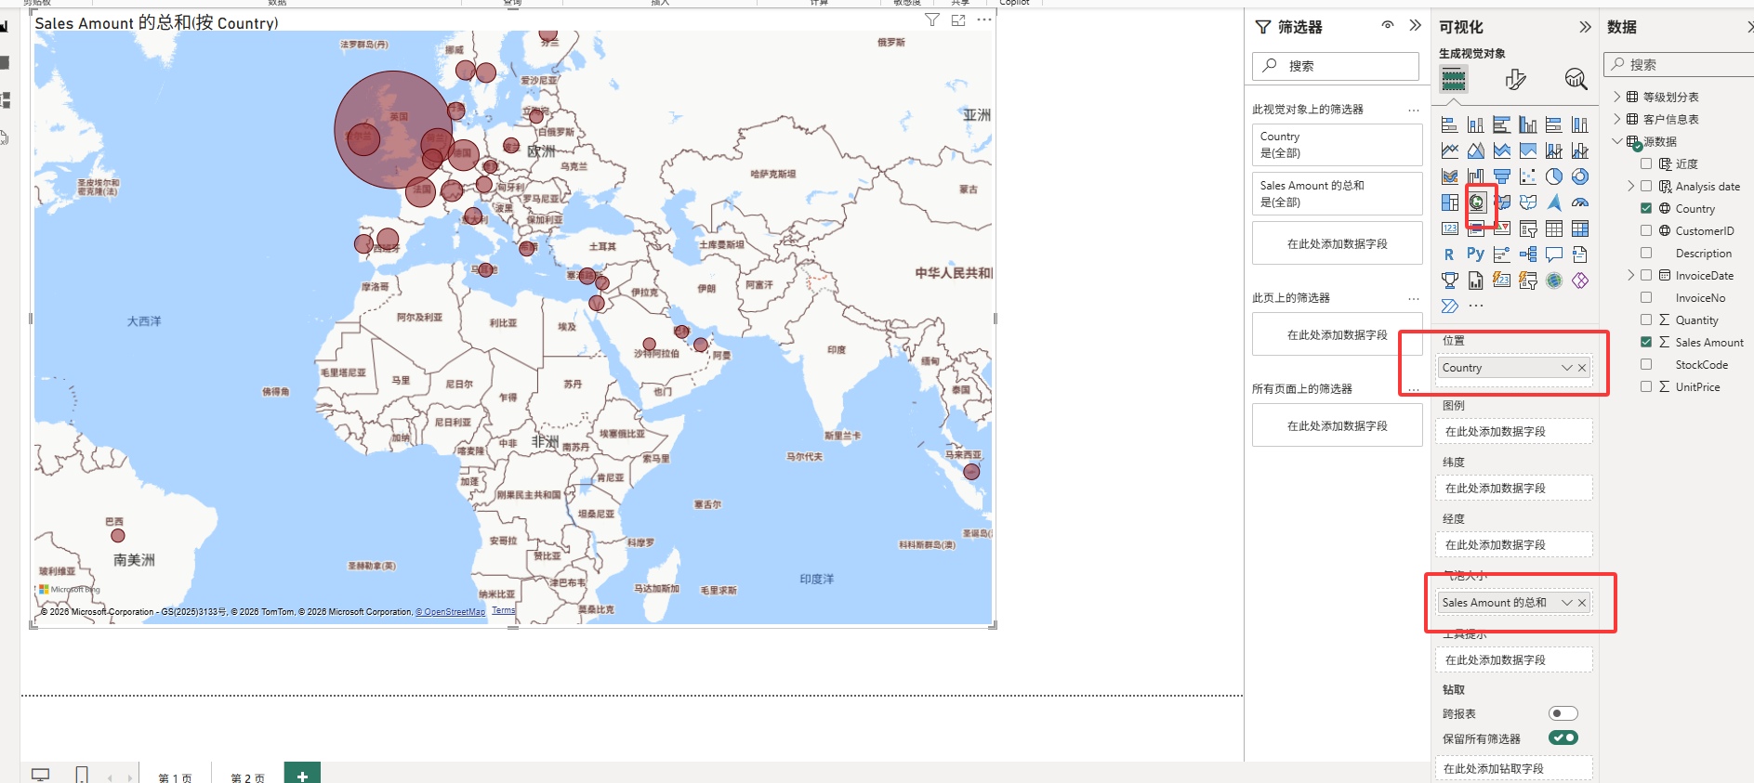This screenshot has width=1754, height=783.
Task: Pick the Azure map arrow visual
Action: 1553,202
